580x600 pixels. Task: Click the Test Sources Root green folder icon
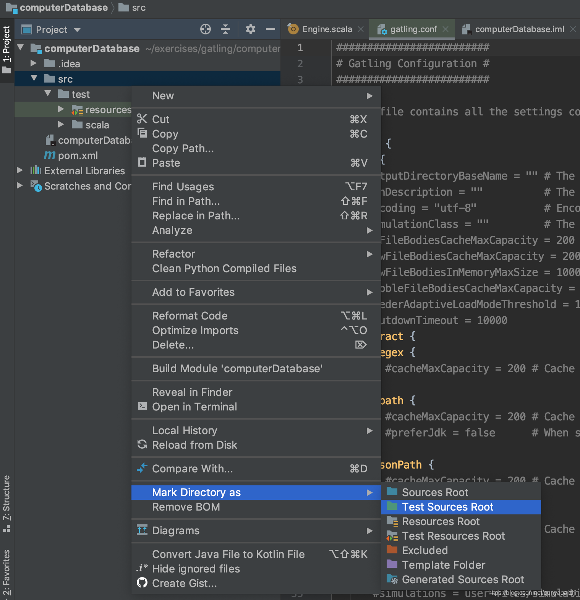point(392,506)
